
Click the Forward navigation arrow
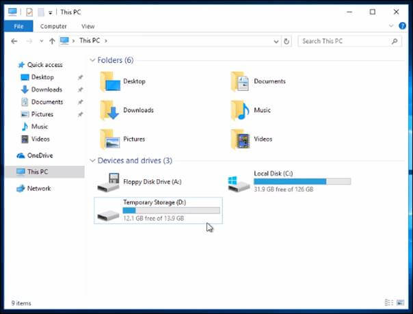(29, 41)
